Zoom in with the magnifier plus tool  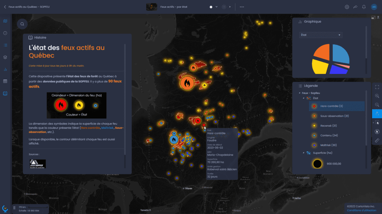point(377,96)
